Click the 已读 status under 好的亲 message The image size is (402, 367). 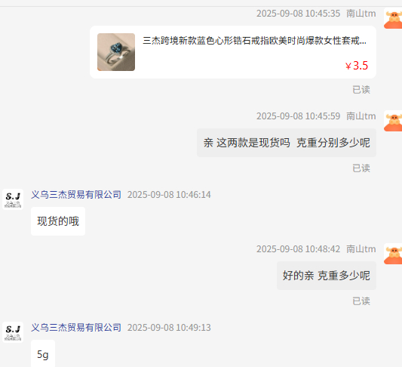[x=361, y=301]
